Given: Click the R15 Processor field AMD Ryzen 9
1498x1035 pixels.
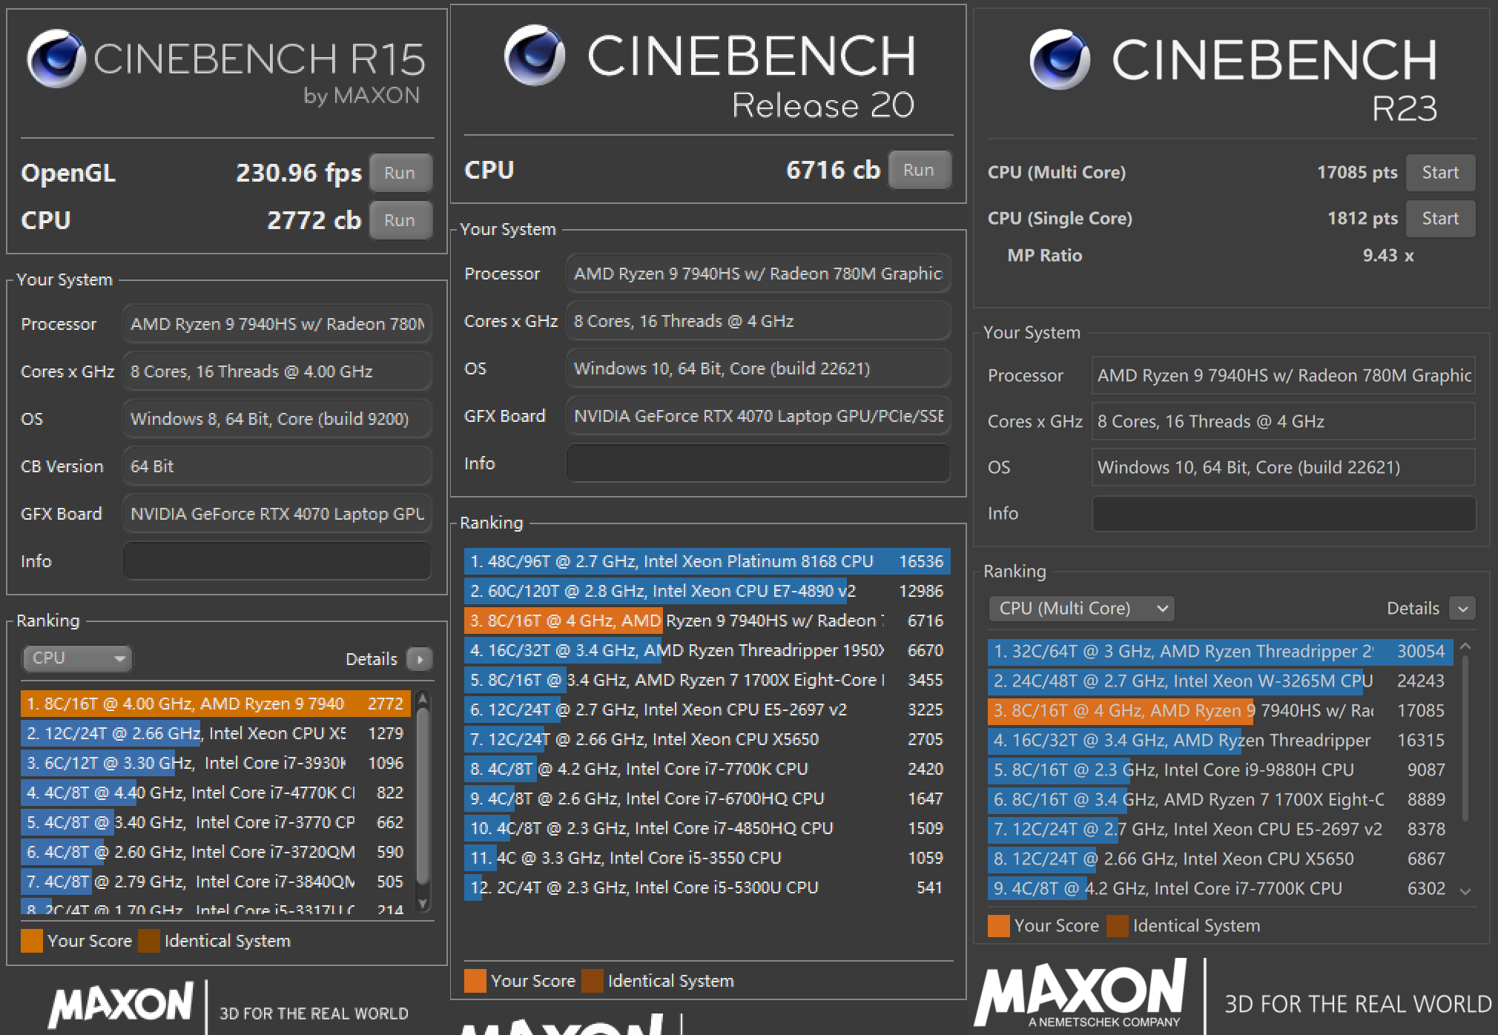Looking at the screenshot, I should [x=277, y=324].
